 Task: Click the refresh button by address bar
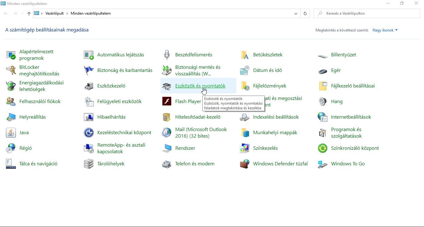click(x=305, y=13)
